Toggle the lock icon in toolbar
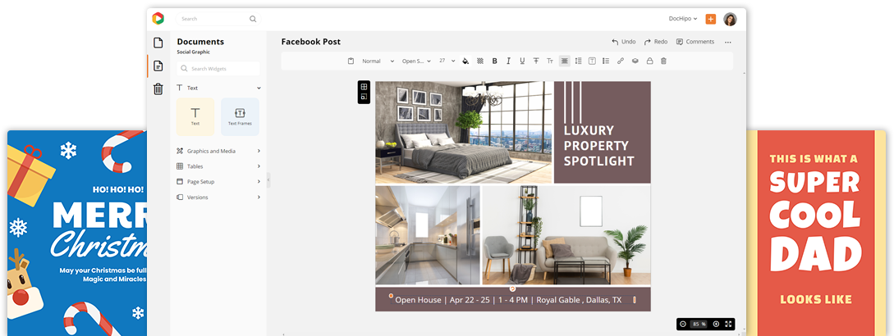 649,61
